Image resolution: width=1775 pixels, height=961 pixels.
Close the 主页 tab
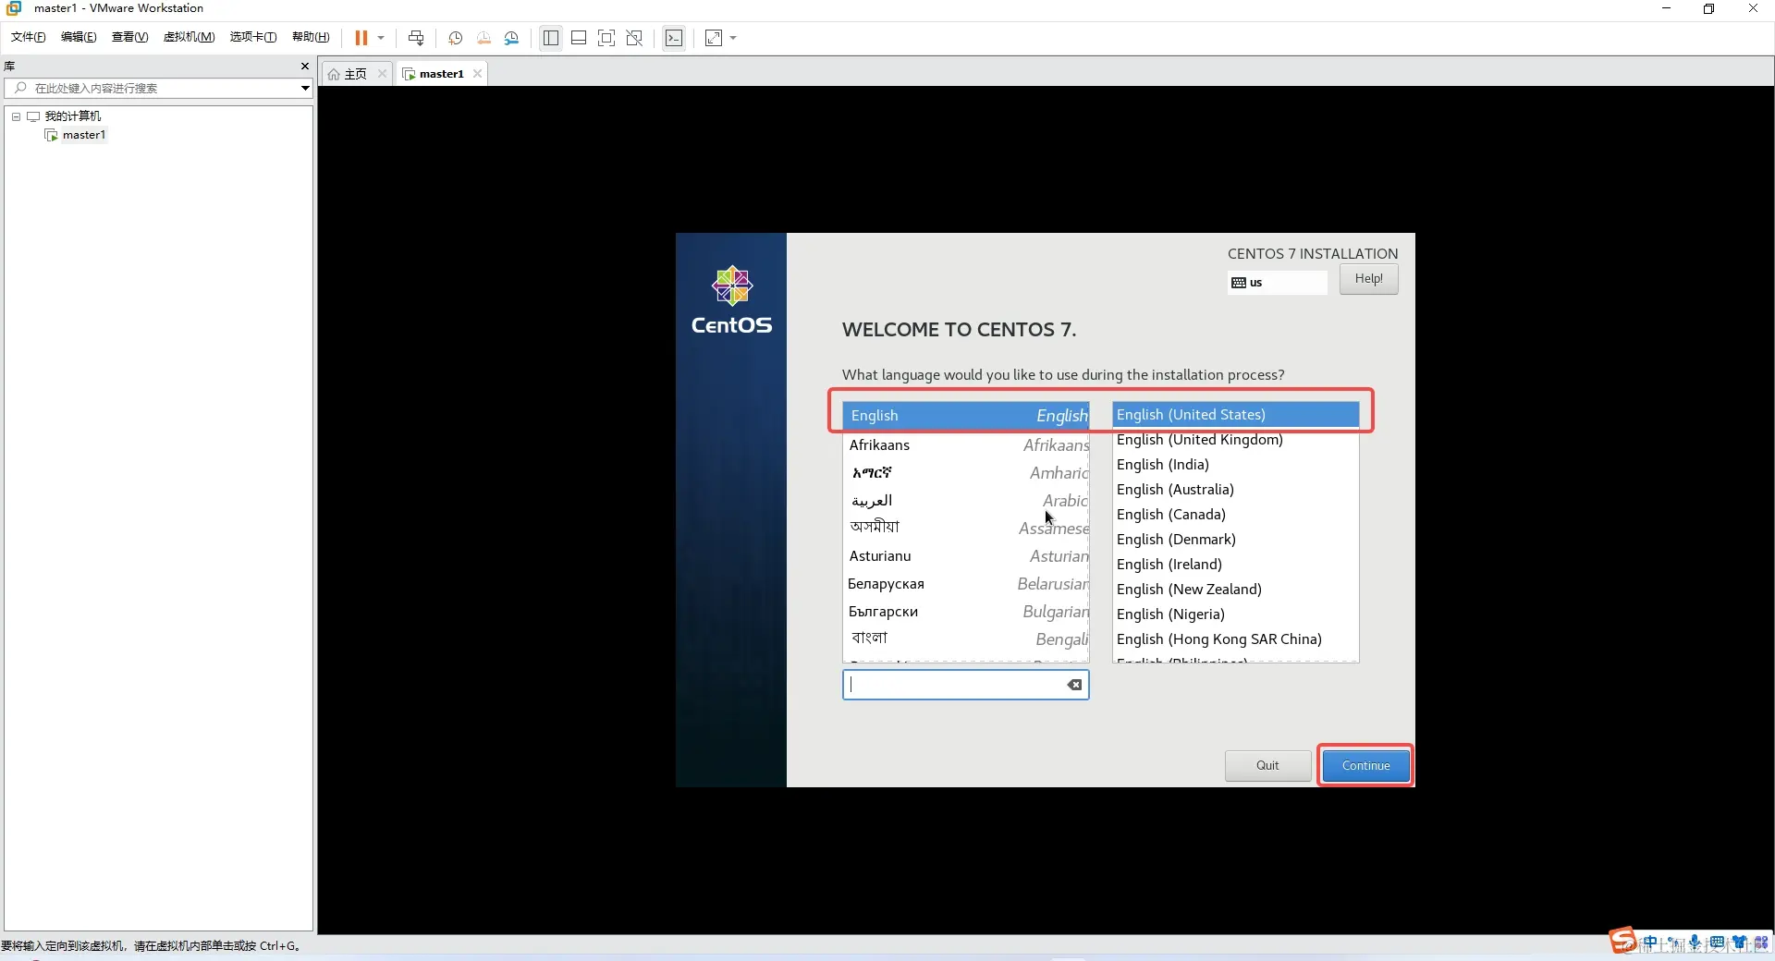(382, 74)
